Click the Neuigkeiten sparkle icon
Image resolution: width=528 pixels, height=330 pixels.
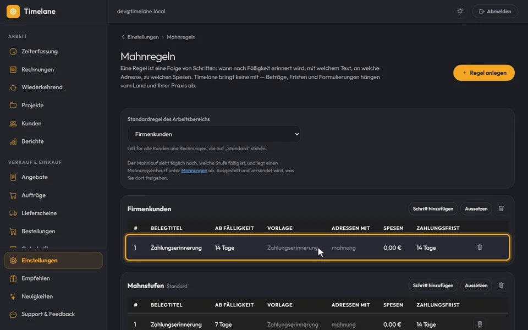coord(13,296)
